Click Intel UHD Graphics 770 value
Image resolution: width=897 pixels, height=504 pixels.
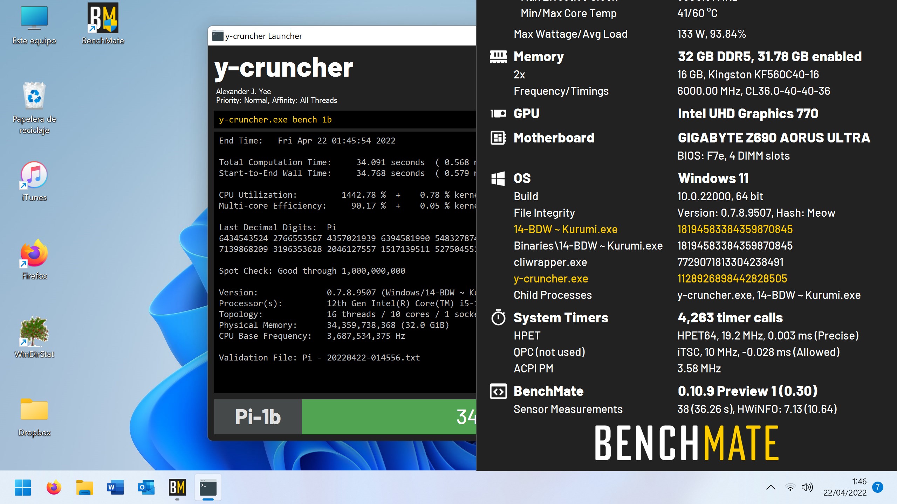pyautogui.click(x=748, y=114)
